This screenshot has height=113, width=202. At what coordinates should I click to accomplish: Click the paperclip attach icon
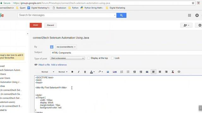pyautogui.click(x=36, y=65)
